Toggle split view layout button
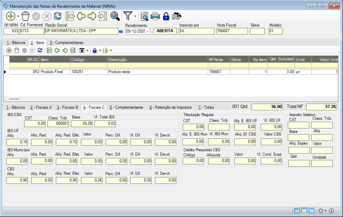 click(x=304, y=211)
